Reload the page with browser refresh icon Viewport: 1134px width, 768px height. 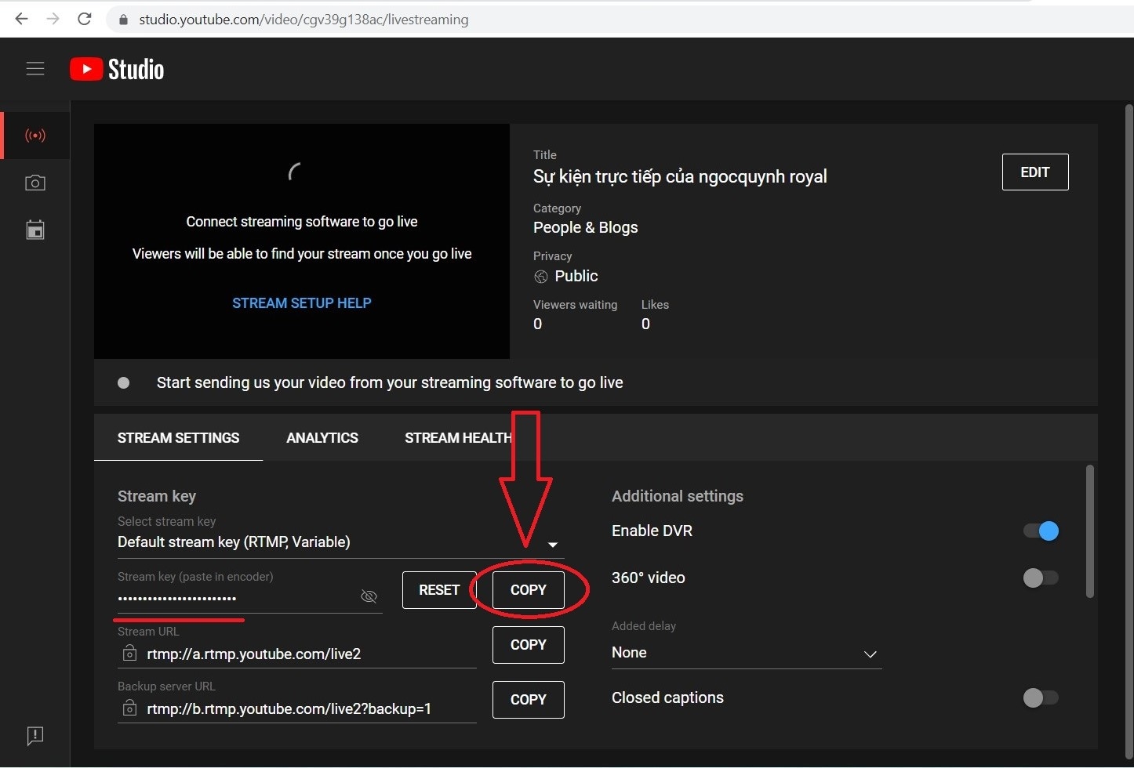85,19
